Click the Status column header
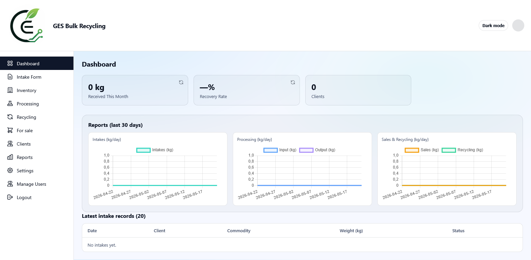This screenshot has height=260, width=531. pyautogui.click(x=458, y=231)
